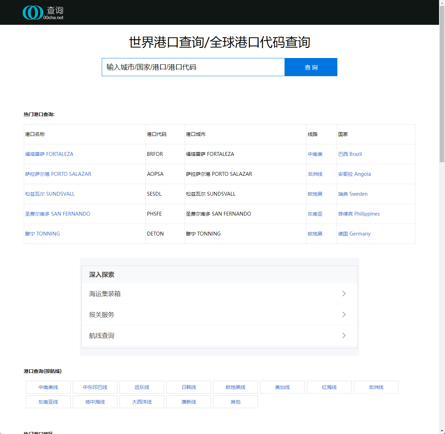Expand the 海运集装箱 section chevron
This screenshot has height=434, width=445.
[x=344, y=294]
